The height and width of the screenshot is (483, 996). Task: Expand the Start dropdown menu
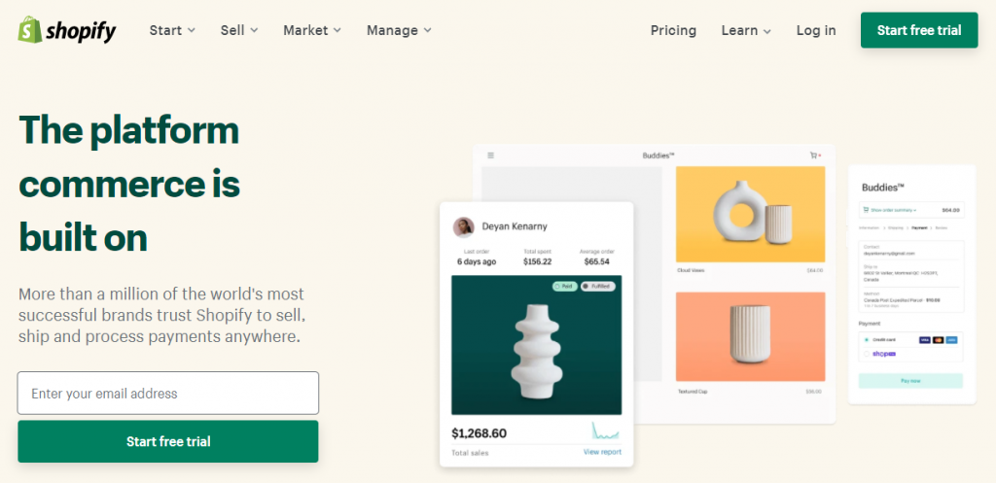point(172,30)
